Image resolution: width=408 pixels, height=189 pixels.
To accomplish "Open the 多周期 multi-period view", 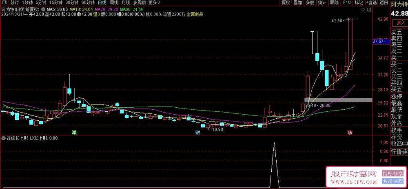I will (x=139, y=2).
